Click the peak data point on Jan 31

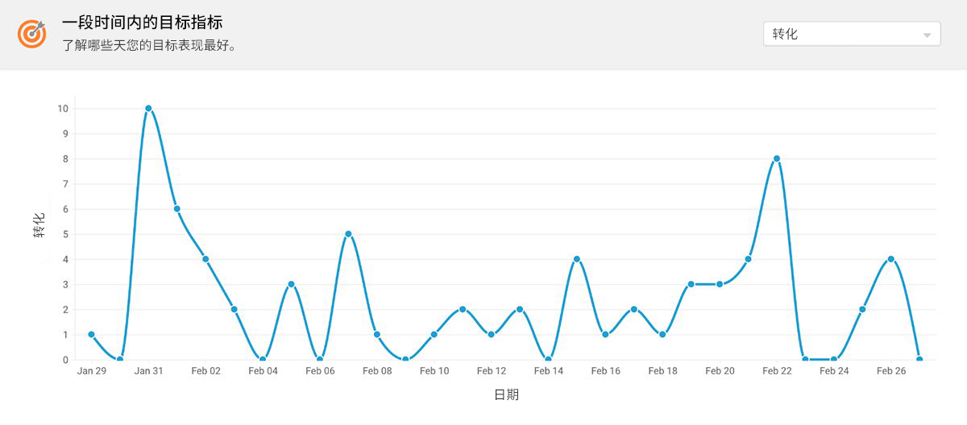[x=148, y=109]
